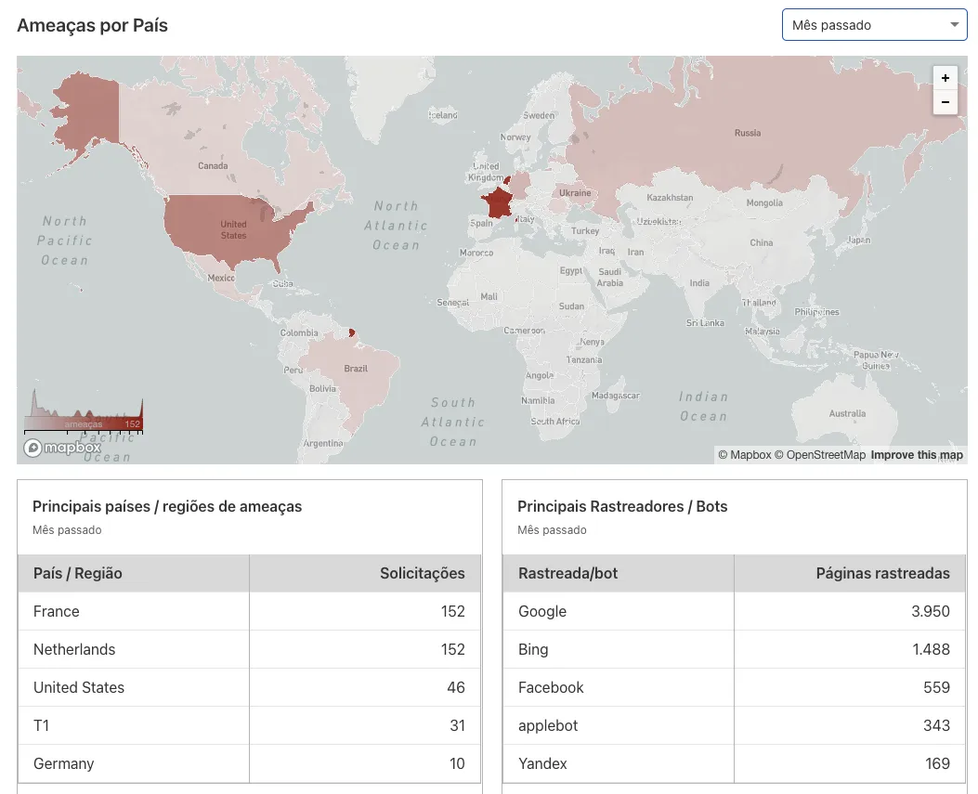Click the 'applebot' crawler row

click(734, 725)
